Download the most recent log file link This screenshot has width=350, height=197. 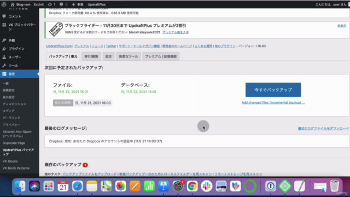click(323, 129)
